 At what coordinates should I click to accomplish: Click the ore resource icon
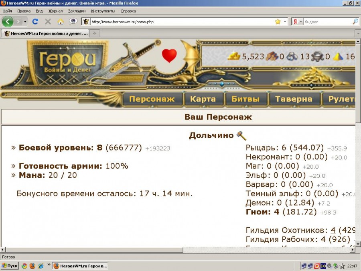(x=292, y=56)
